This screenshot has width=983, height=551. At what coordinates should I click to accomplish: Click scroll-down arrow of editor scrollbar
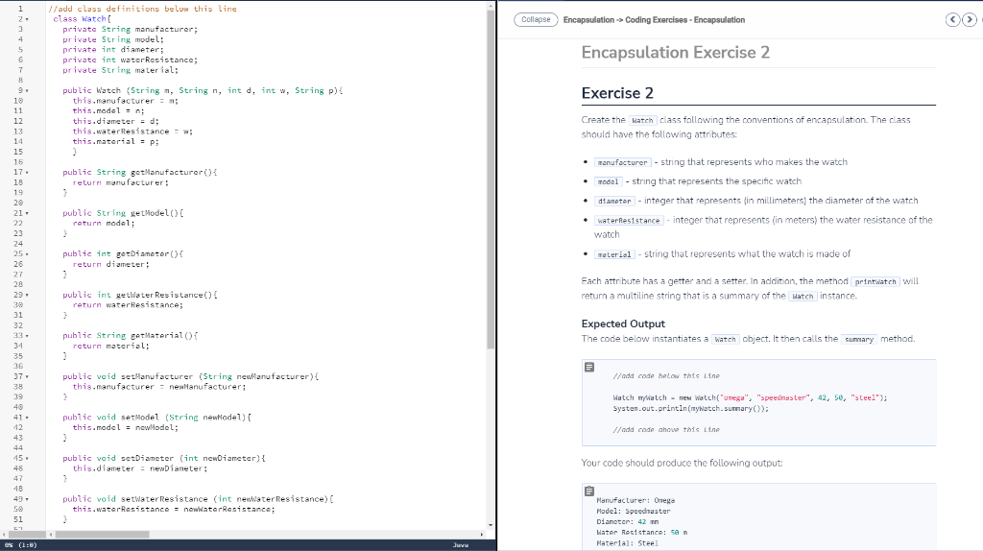(x=491, y=525)
